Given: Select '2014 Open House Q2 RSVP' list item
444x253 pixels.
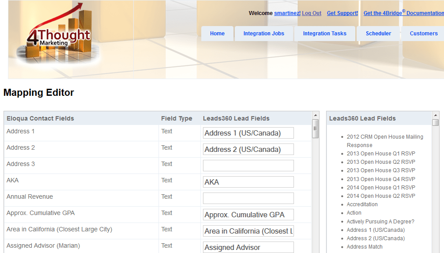Looking at the screenshot, I should tap(381, 196).
